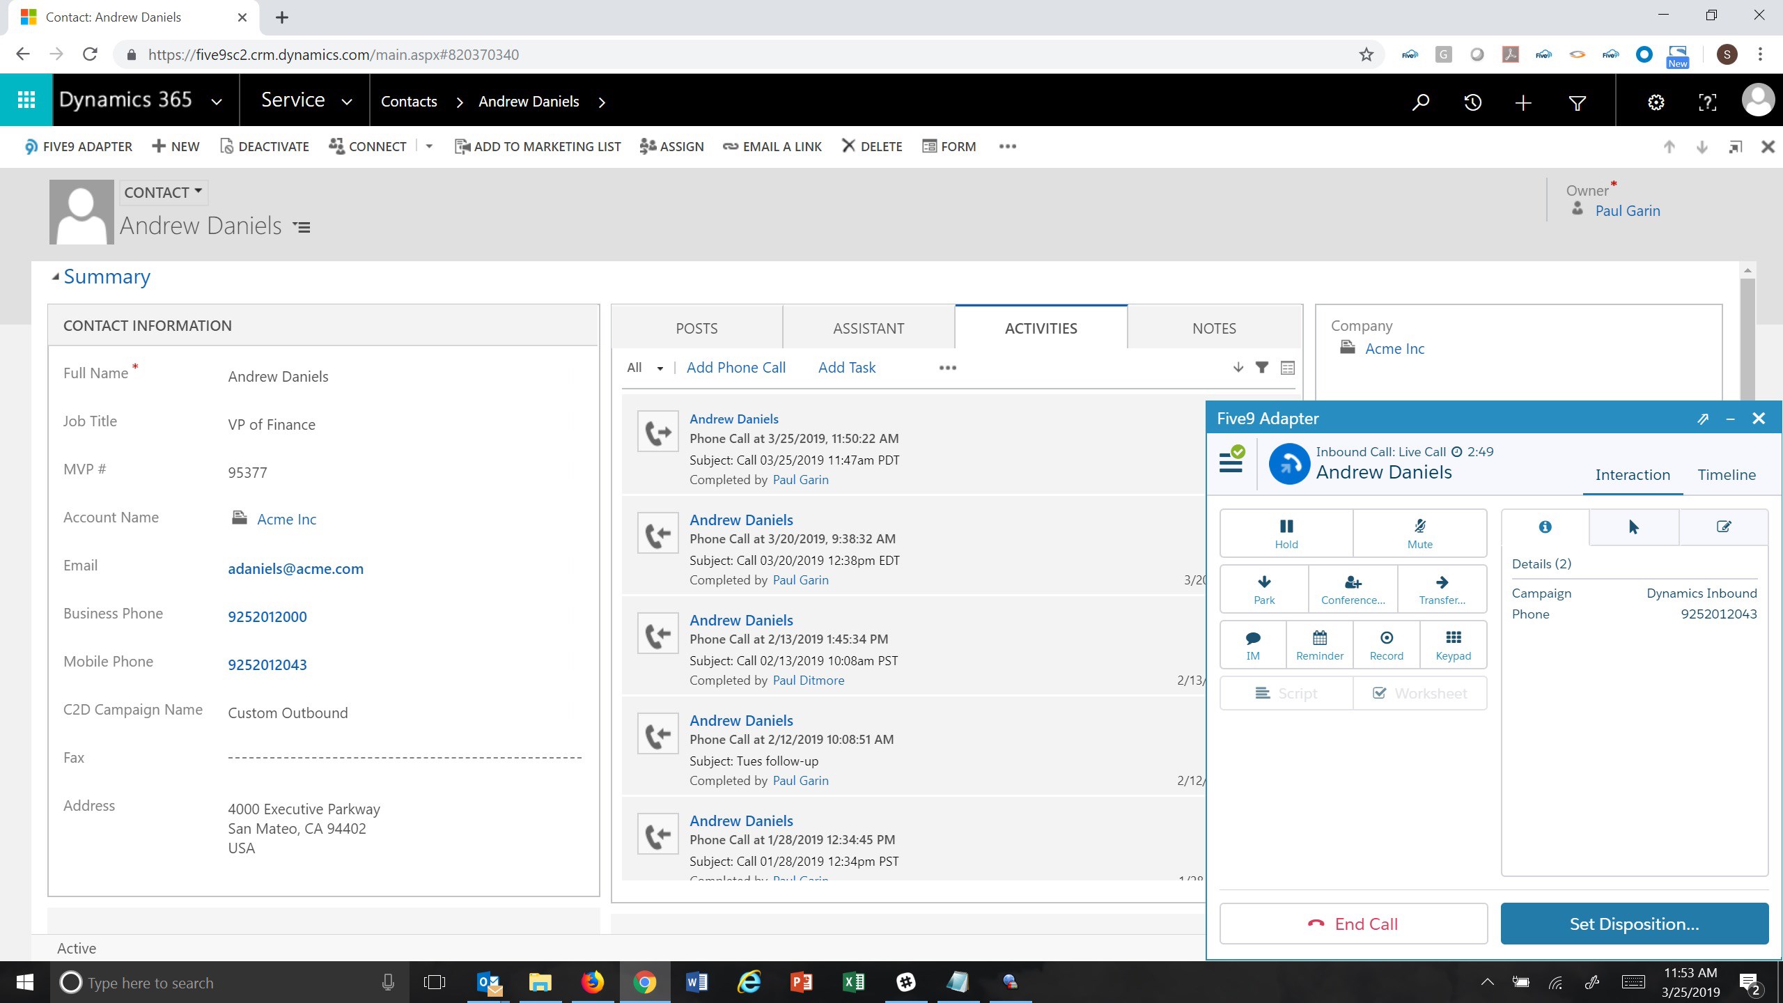Switch to Timeline tab in Five9 Adapter

pyautogui.click(x=1726, y=474)
